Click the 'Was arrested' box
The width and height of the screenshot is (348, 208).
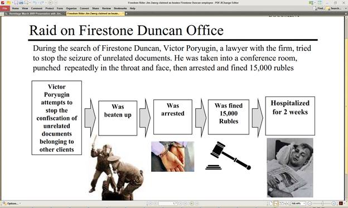[173, 117]
